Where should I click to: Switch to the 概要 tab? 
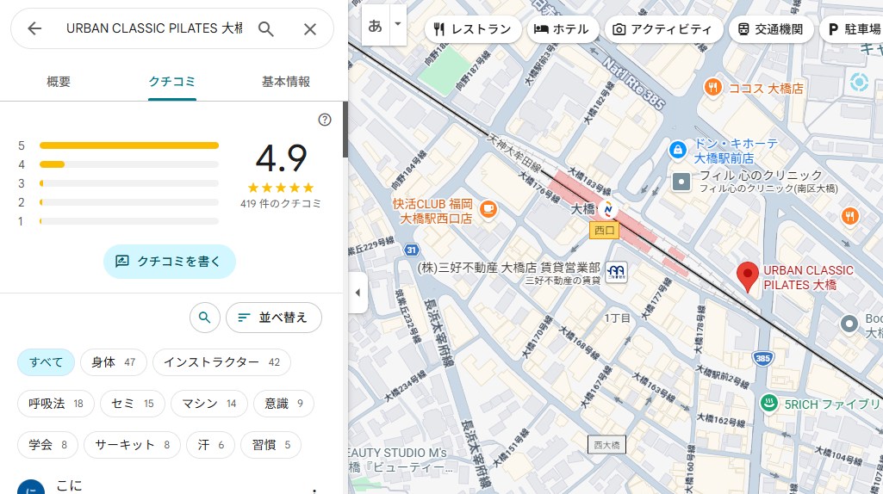click(x=59, y=82)
